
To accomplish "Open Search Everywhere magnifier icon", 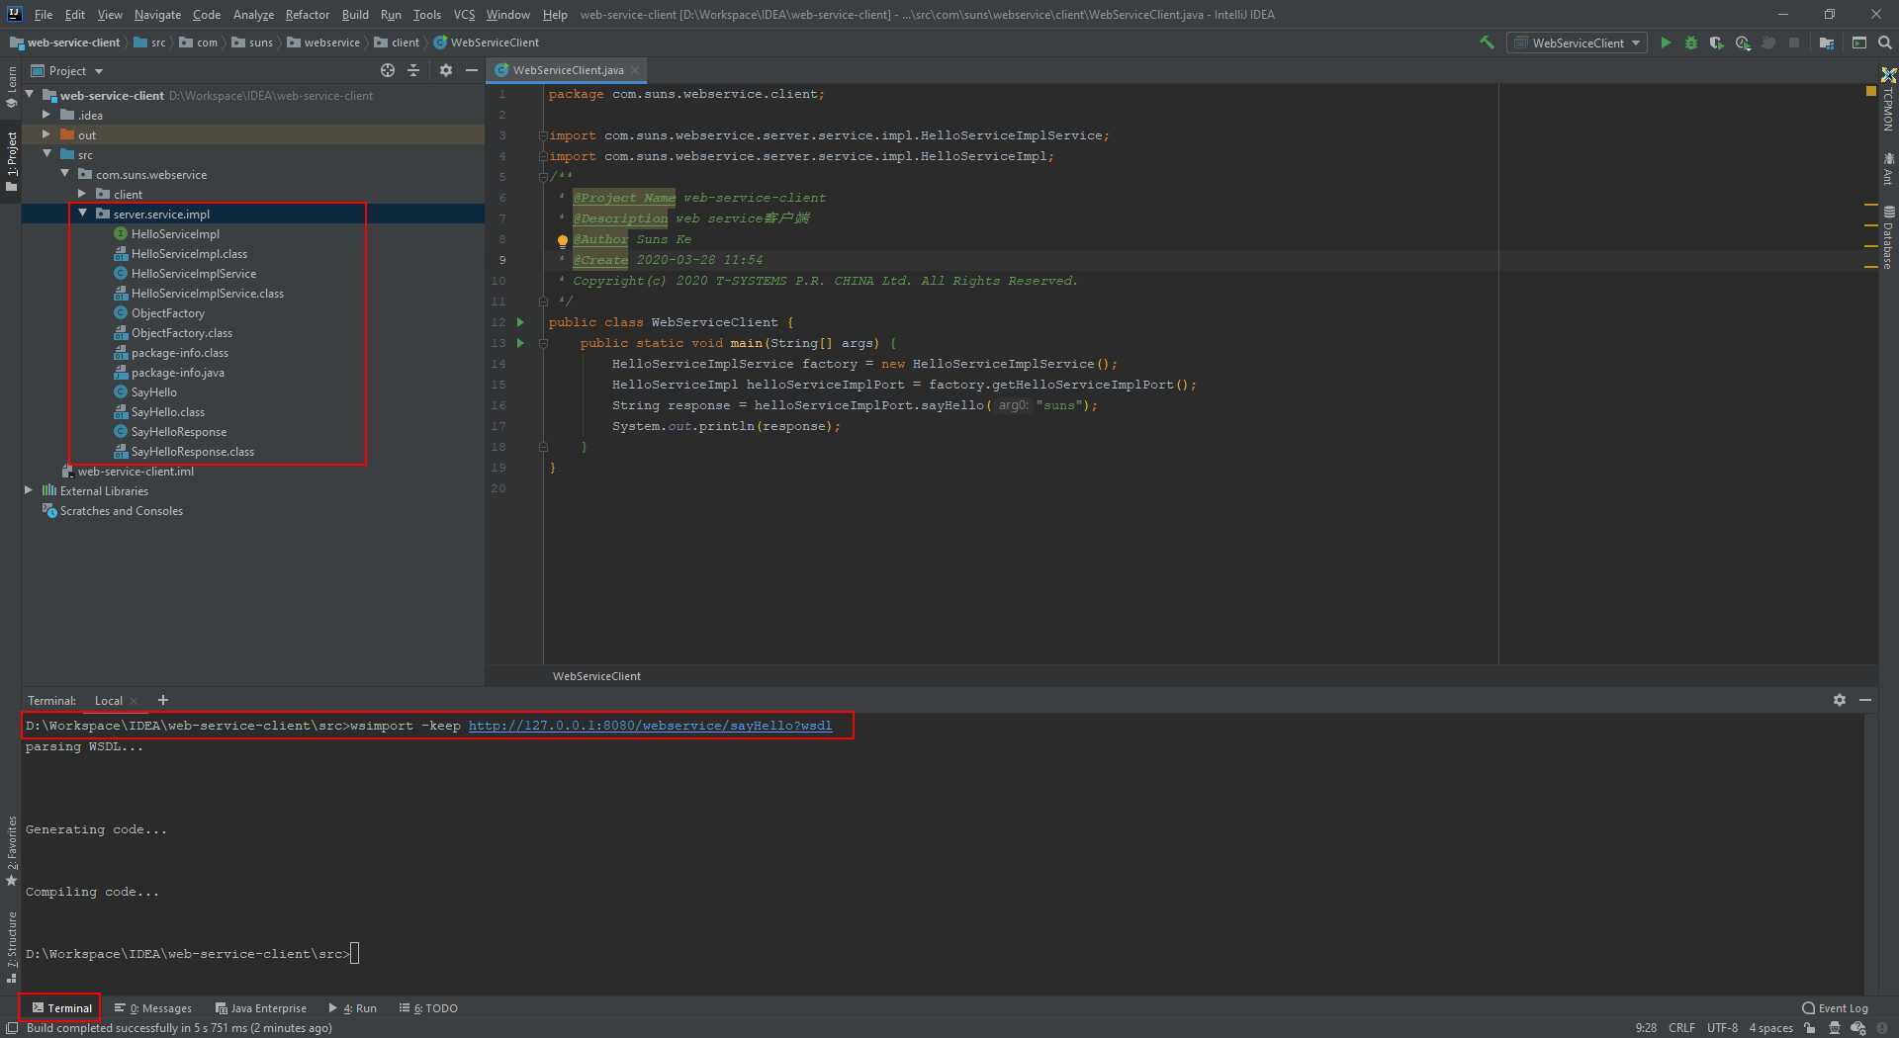I will click(1885, 43).
